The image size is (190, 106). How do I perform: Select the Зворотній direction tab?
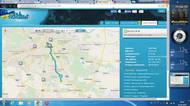(141, 70)
